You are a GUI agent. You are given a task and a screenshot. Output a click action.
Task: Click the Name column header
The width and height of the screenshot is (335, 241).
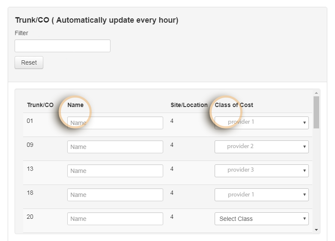click(75, 105)
